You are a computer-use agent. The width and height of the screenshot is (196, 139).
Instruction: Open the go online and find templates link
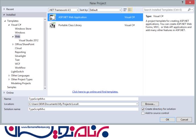click(x=95, y=92)
